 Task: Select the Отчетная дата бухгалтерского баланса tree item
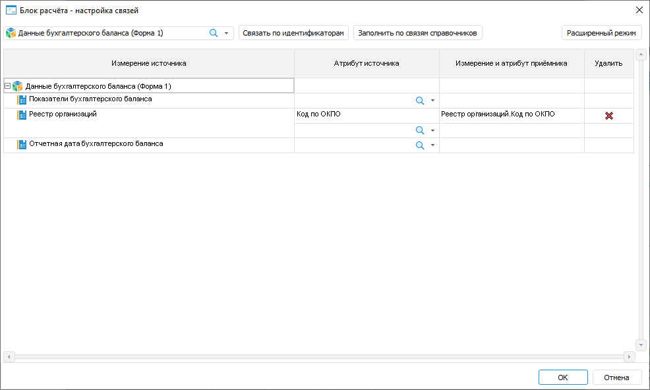96,143
